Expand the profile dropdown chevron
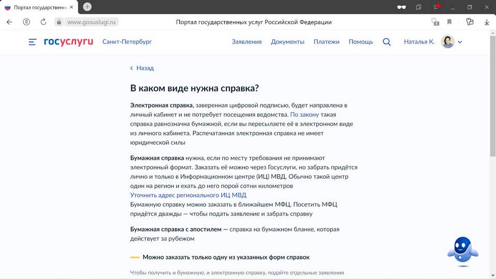496x279 pixels. (x=460, y=42)
